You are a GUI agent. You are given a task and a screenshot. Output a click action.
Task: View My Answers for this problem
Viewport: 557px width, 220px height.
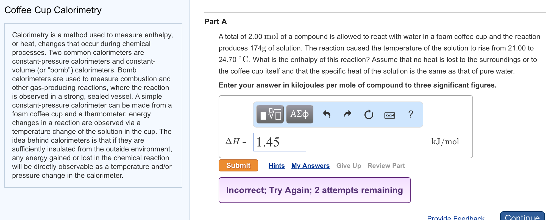(x=310, y=165)
